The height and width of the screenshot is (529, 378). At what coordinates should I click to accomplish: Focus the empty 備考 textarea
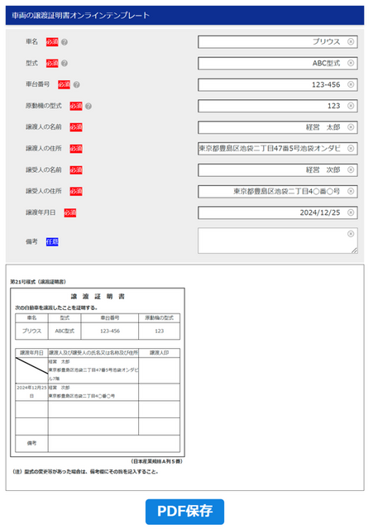[x=277, y=241]
